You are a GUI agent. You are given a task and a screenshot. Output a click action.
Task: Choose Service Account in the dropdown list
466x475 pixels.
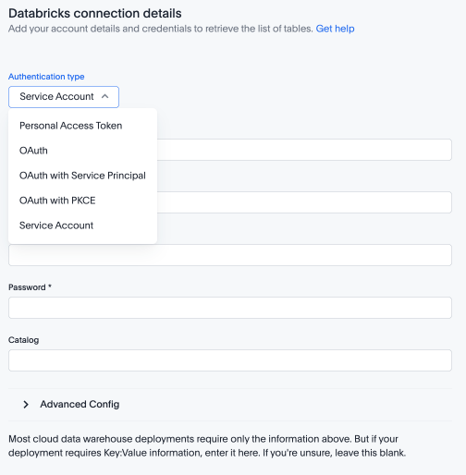56,225
